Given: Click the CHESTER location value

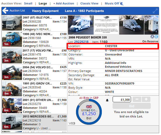Looking at the screenshot, I should point(111,46).
